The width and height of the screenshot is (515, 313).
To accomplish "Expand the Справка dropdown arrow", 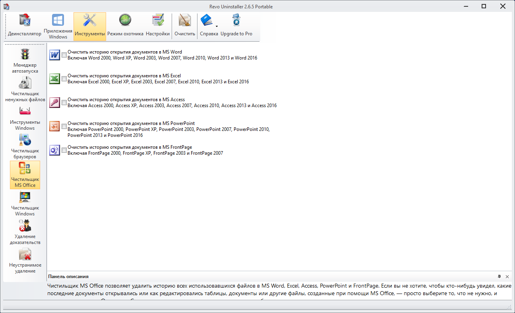I will pos(217,27).
